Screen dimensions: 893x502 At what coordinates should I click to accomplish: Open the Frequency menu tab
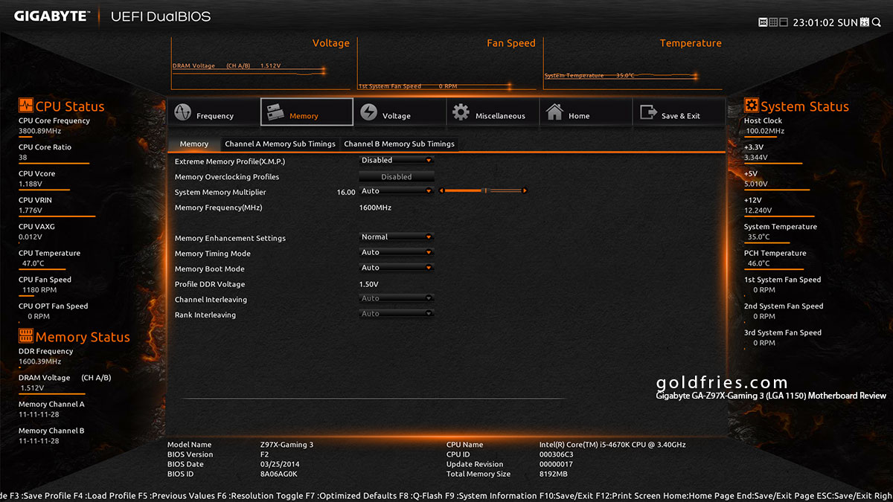(x=214, y=112)
